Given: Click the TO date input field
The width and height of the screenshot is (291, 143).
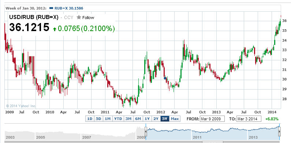Looking at the screenshot, I should (x=249, y=119).
